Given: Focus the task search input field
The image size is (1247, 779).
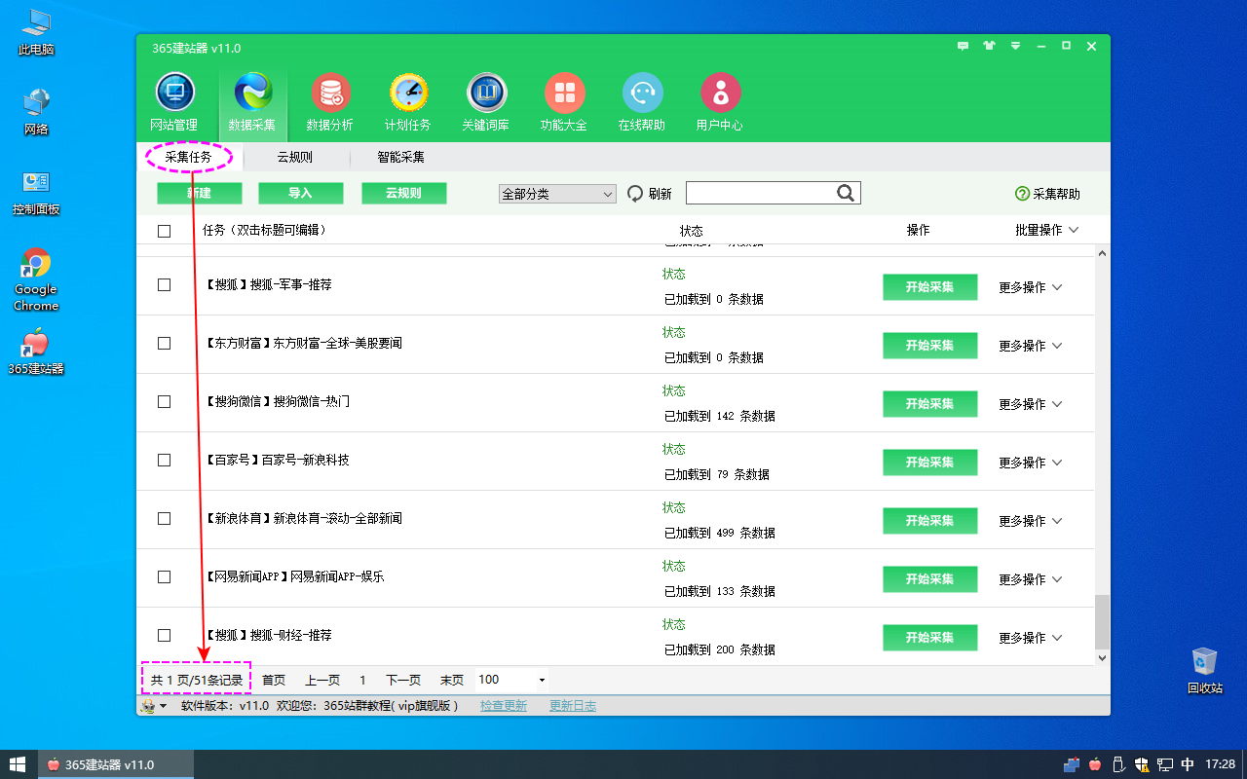Looking at the screenshot, I should [x=761, y=193].
